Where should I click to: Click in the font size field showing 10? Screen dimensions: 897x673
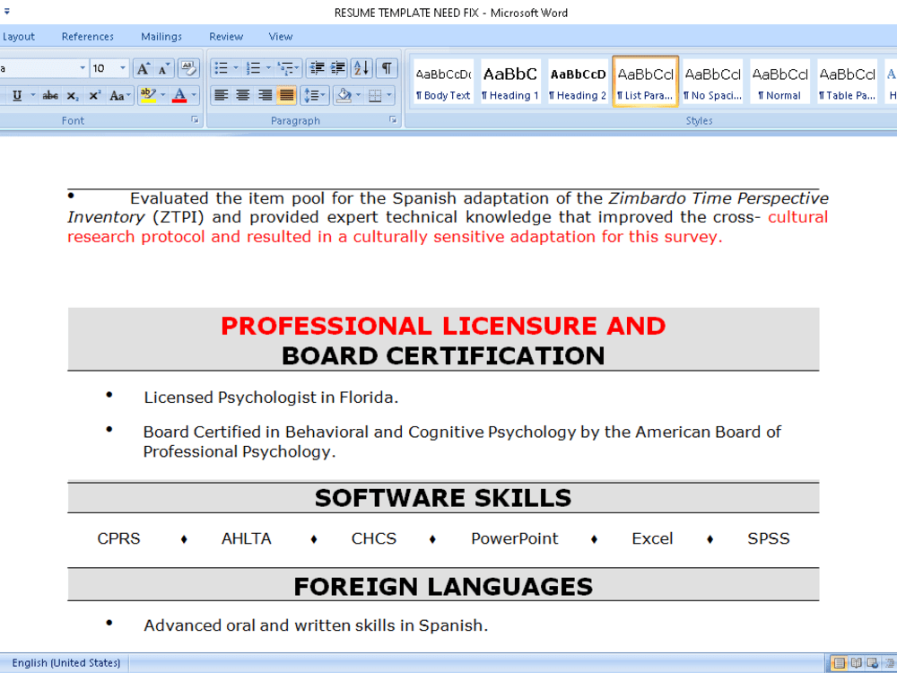pos(103,68)
